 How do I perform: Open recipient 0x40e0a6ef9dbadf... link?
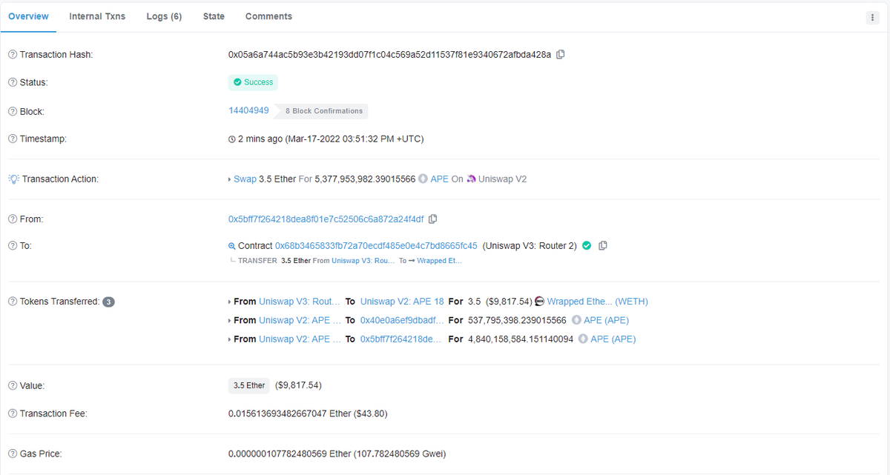coord(402,321)
